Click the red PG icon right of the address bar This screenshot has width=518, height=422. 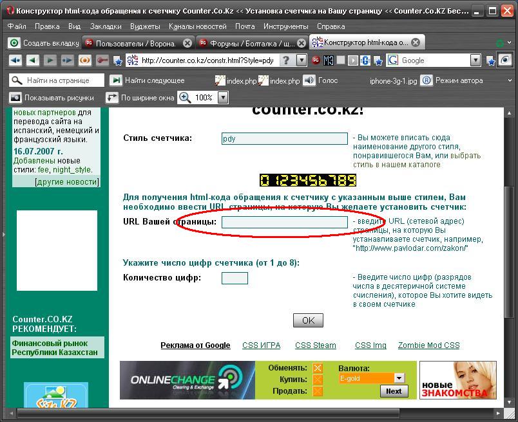pyautogui.click(x=316, y=60)
